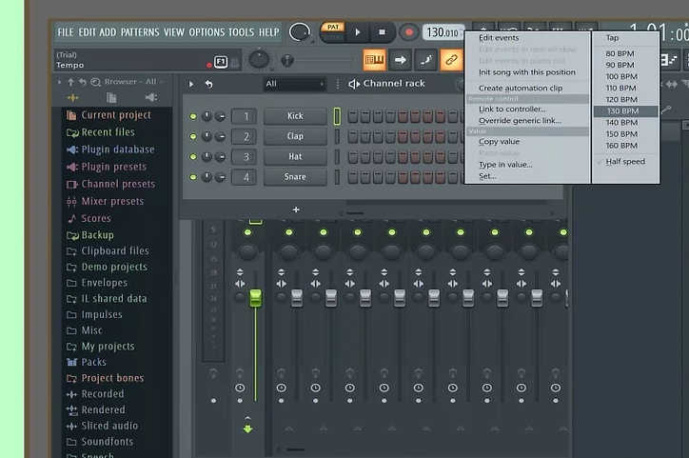This screenshot has width=689, height=458.
Task: Toggle the orange link multilink icon
Action: tap(451, 60)
